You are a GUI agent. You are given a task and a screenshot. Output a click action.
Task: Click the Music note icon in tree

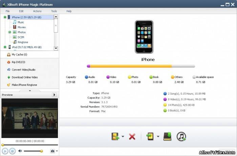[x=15, y=22]
